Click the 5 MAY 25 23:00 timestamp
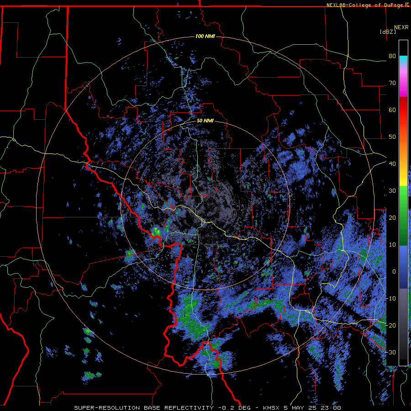Viewport: 411px width, 411px height. click(311, 408)
